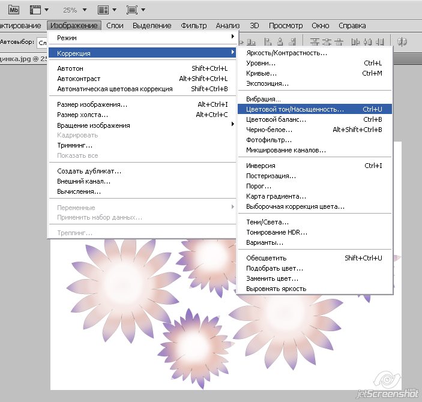Open the Фильтр menu
The width and height of the screenshot is (422, 402).
click(193, 26)
